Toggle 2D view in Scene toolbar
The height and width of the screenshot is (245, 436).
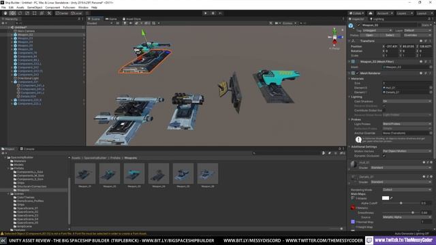[x=118, y=23]
